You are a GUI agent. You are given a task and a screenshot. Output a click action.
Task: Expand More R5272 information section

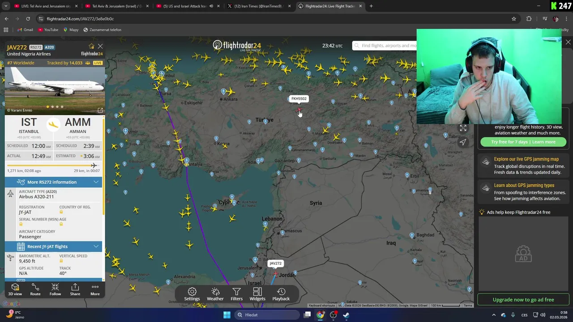(53, 182)
